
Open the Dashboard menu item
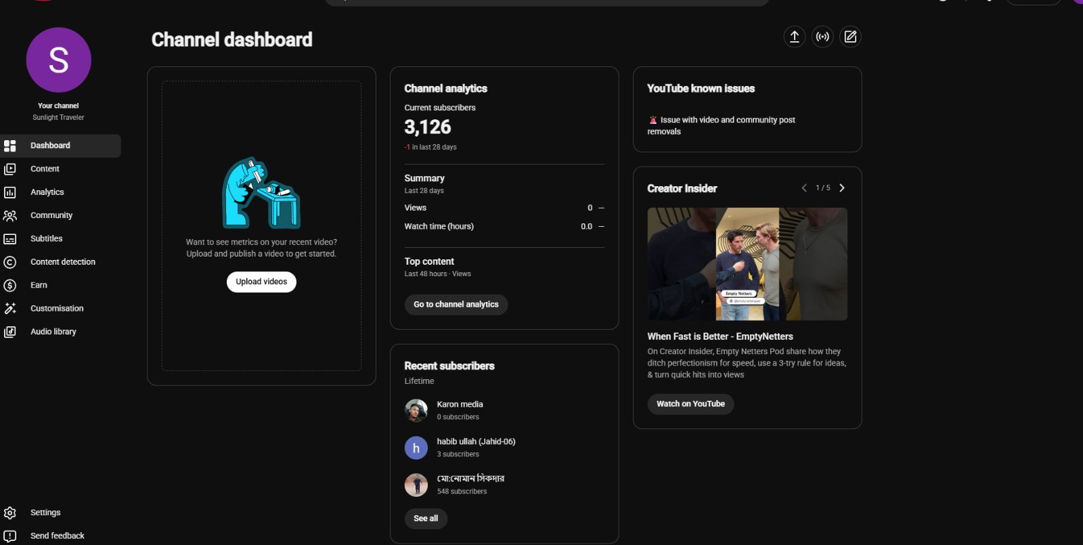pos(60,146)
